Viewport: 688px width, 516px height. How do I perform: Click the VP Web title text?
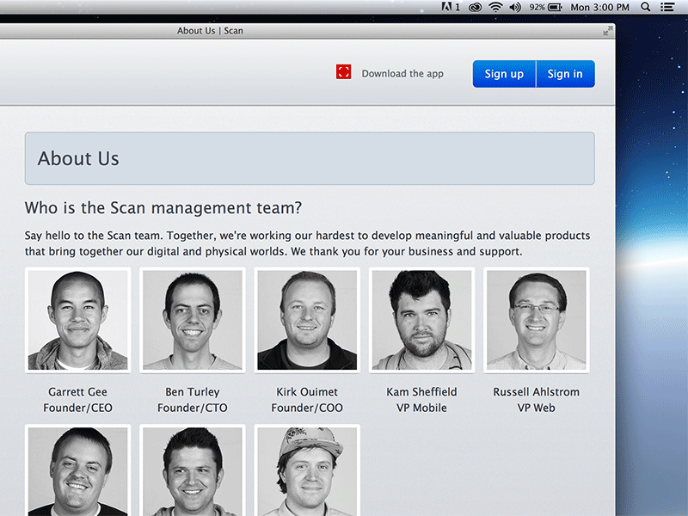536,408
